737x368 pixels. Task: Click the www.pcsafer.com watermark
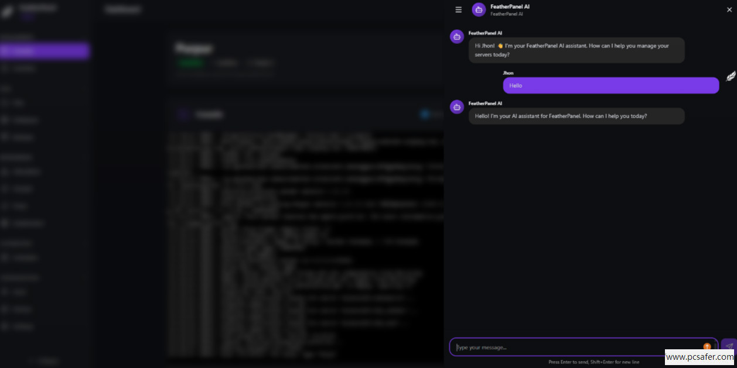tap(699, 357)
